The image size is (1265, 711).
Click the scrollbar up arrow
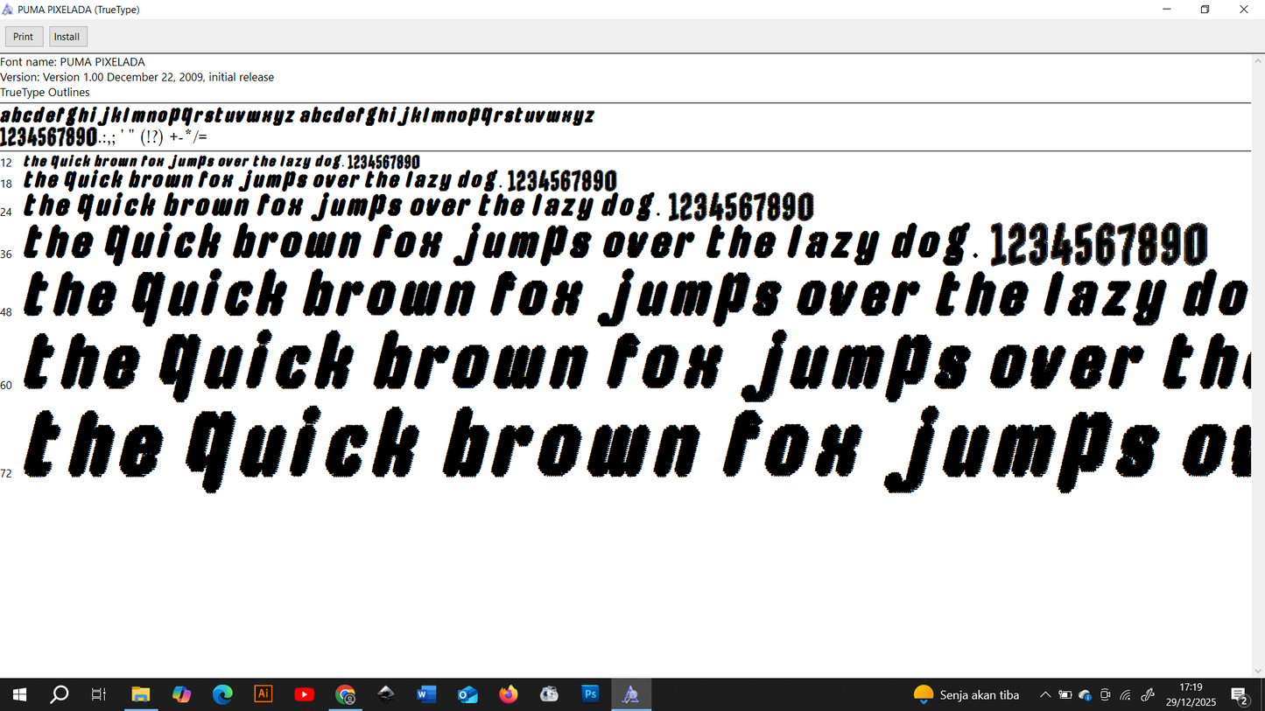(x=1258, y=62)
